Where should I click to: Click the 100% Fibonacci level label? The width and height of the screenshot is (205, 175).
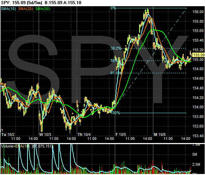(115, 113)
